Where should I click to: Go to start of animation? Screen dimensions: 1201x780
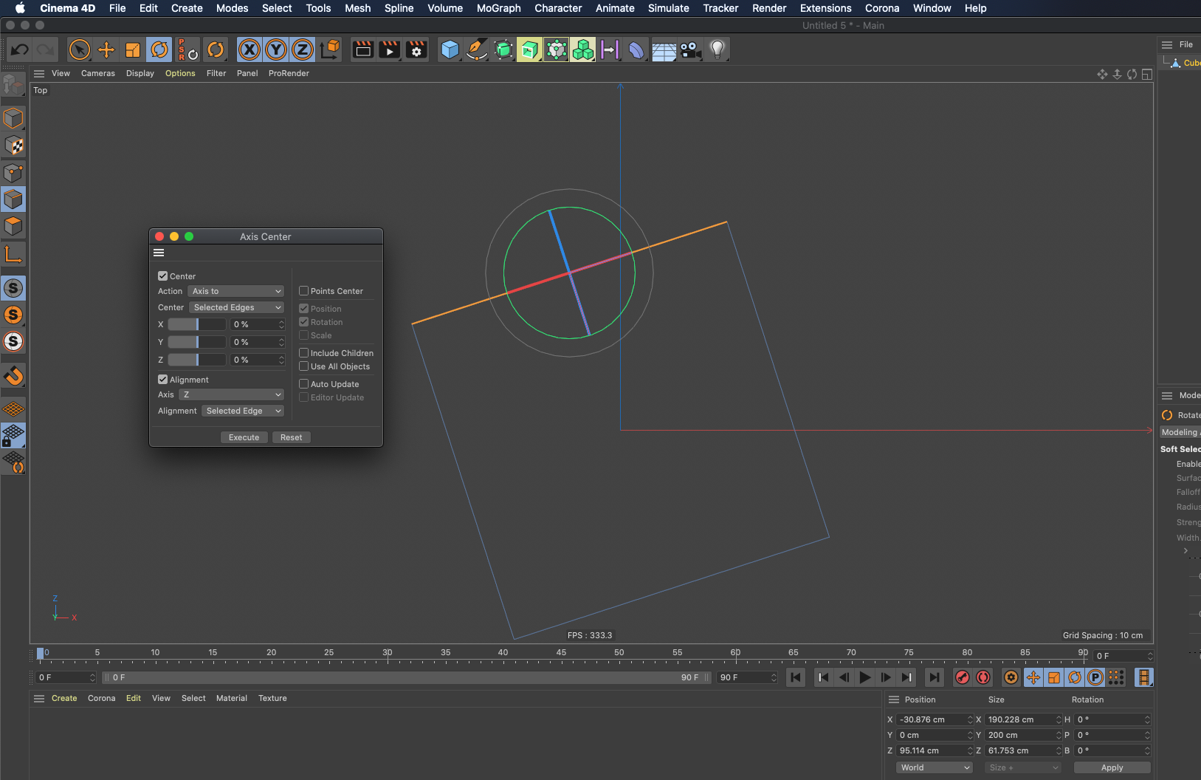[x=796, y=677]
